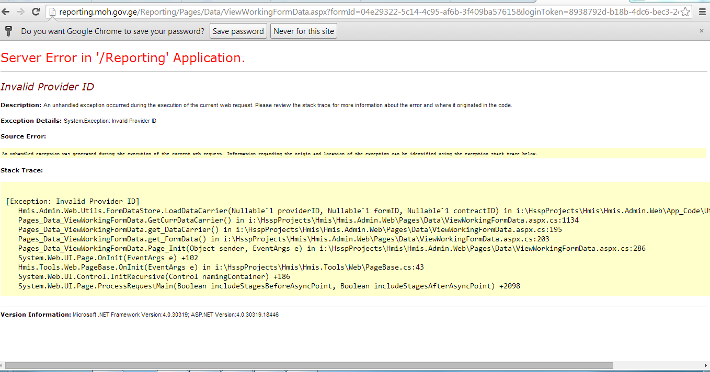Click the Version Information text

[x=36, y=315]
